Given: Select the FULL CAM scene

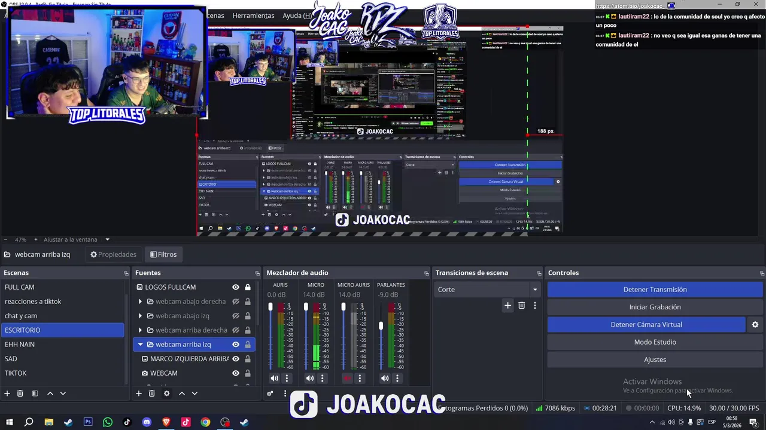Looking at the screenshot, I should [x=62, y=287].
